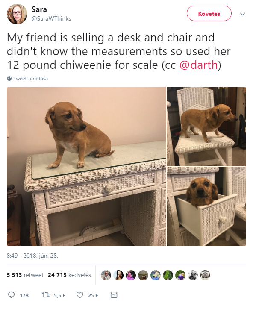The height and width of the screenshot is (309, 256).
Task: Open the @SaraWThinks handle
Action: coord(51,18)
